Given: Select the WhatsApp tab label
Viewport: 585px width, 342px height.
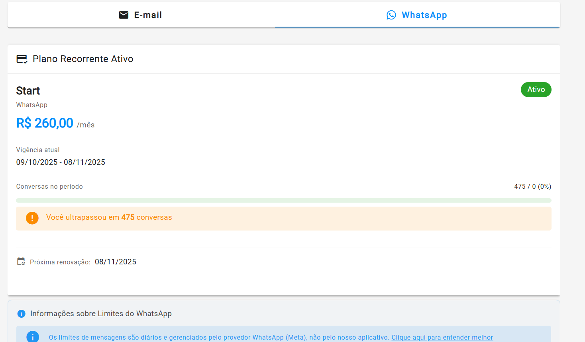Looking at the screenshot, I should point(424,15).
